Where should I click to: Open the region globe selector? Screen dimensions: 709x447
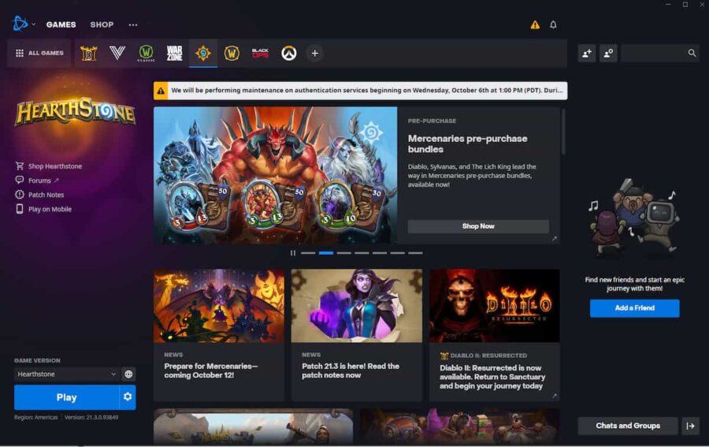pyautogui.click(x=128, y=374)
